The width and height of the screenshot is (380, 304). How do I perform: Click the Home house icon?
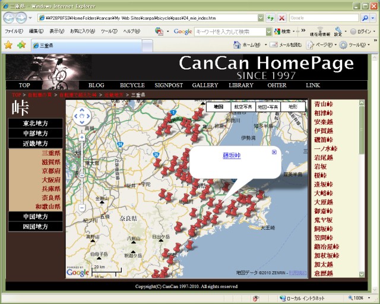[x=237, y=45]
